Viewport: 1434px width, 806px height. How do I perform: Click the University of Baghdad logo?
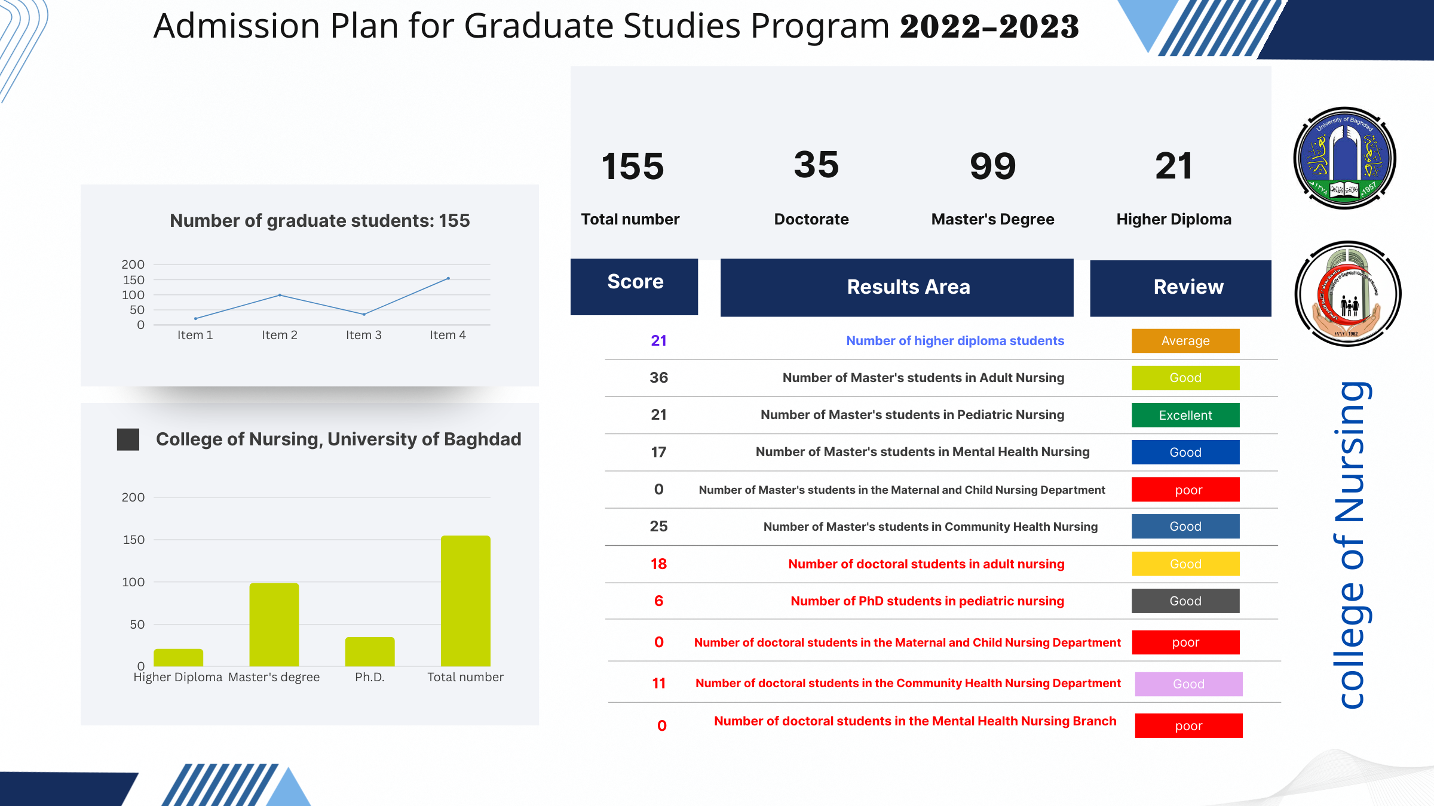point(1344,158)
